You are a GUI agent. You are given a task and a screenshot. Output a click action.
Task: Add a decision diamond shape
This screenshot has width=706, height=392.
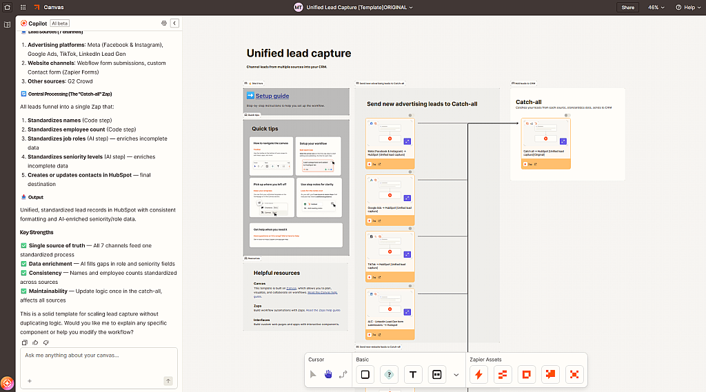point(389,375)
